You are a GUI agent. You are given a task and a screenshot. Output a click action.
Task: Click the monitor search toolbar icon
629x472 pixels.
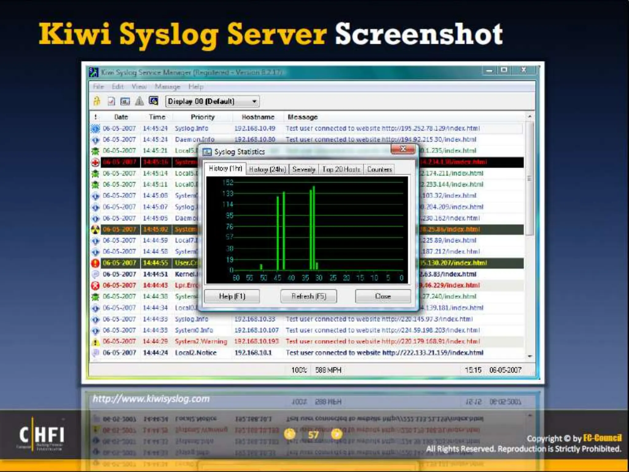pos(153,100)
